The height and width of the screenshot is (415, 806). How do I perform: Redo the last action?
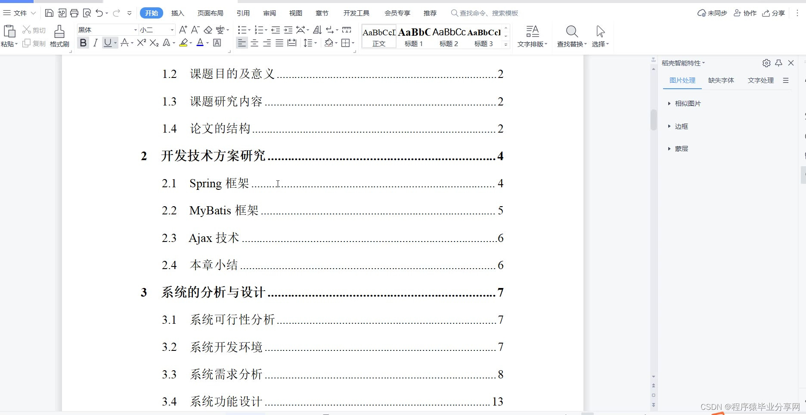[116, 13]
